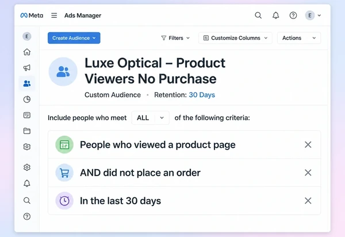Screen dimensions: 345x237
Task: Click the blue shopping cart icon
Action: pyautogui.click(x=64, y=173)
